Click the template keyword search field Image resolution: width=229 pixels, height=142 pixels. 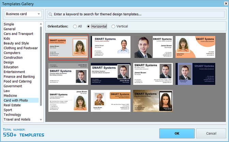coord(136,14)
